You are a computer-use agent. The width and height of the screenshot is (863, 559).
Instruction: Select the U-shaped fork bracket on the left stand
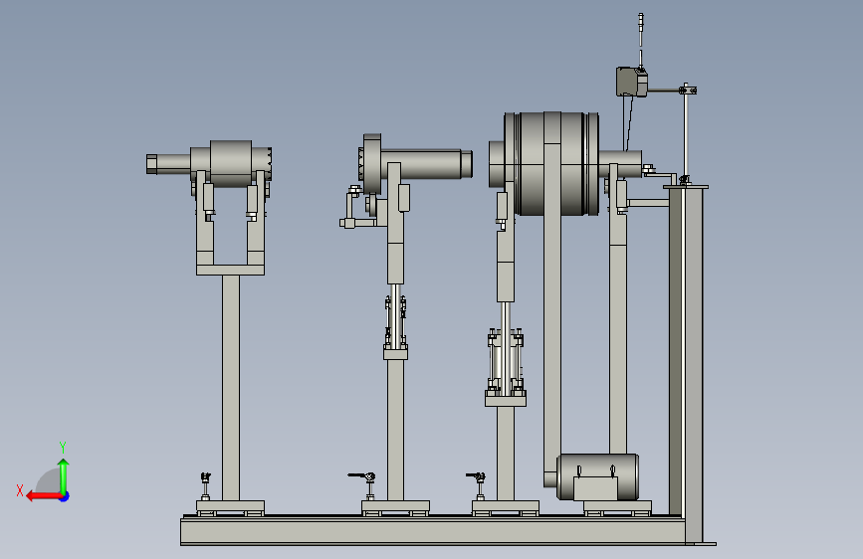coord(231,223)
